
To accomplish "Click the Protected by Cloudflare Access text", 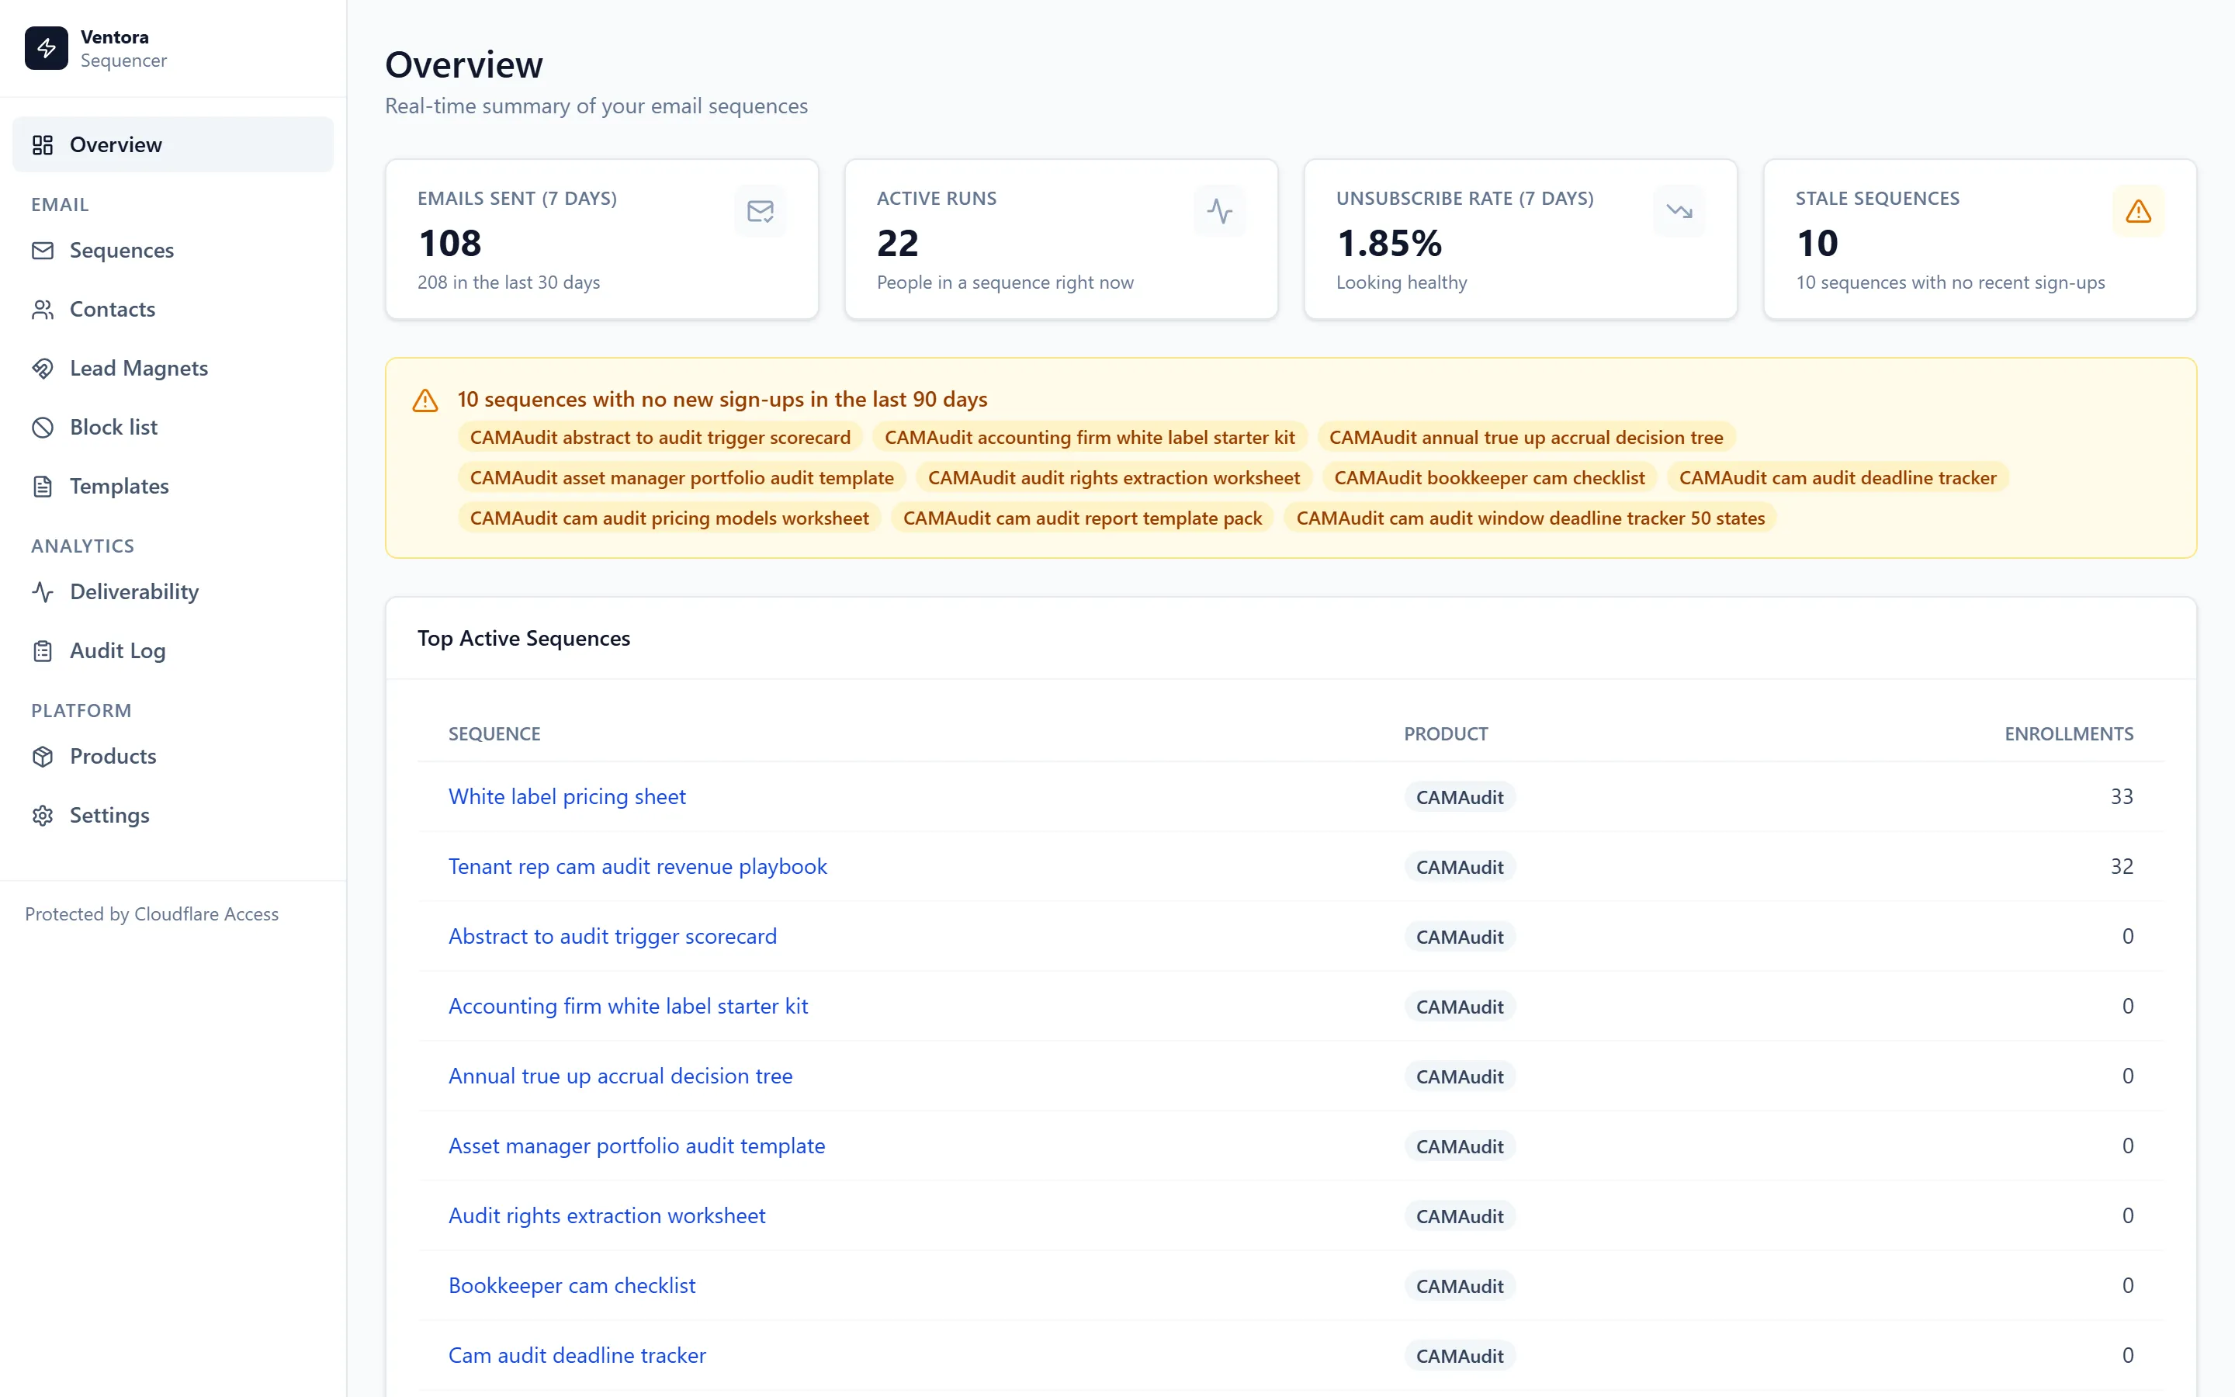I will [x=151, y=915].
